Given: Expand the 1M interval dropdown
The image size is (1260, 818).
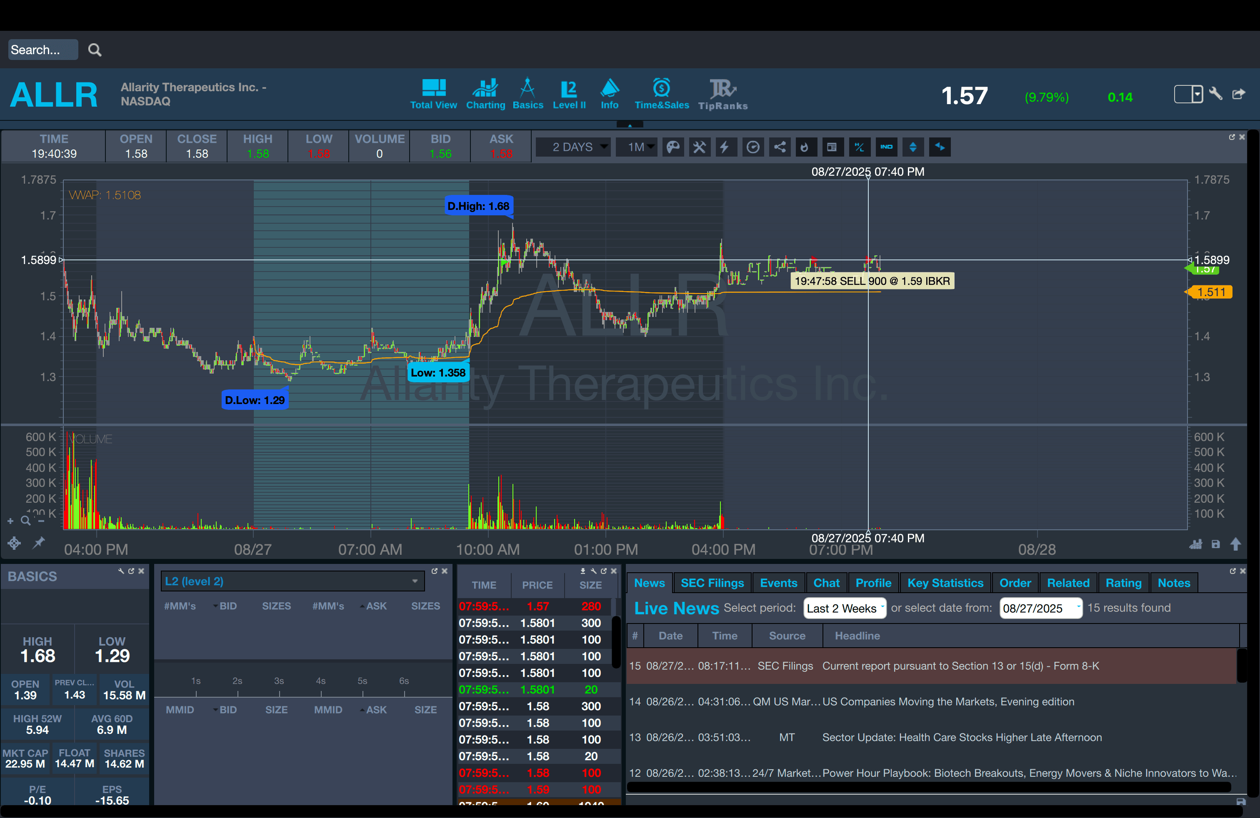Looking at the screenshot, I should coord(637,147).
